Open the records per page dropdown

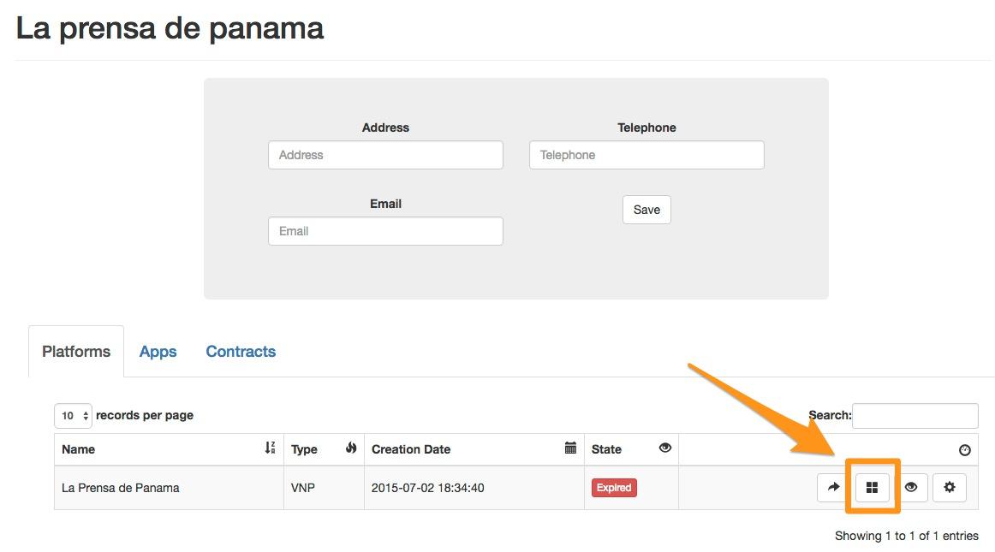(x=73, y=416)
